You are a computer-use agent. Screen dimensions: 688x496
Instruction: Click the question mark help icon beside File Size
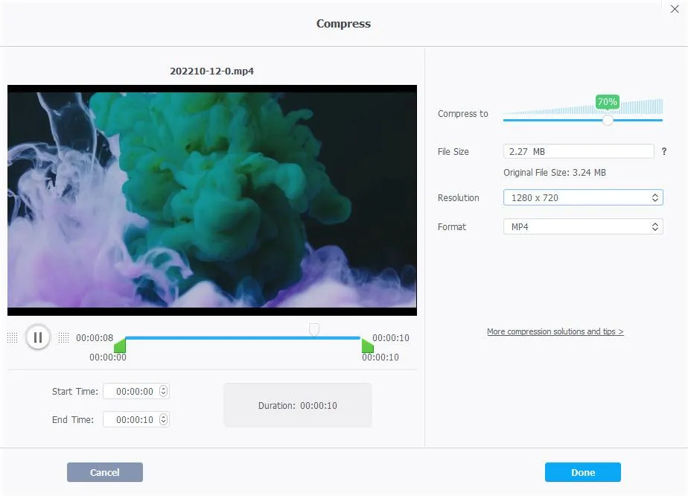663,151
